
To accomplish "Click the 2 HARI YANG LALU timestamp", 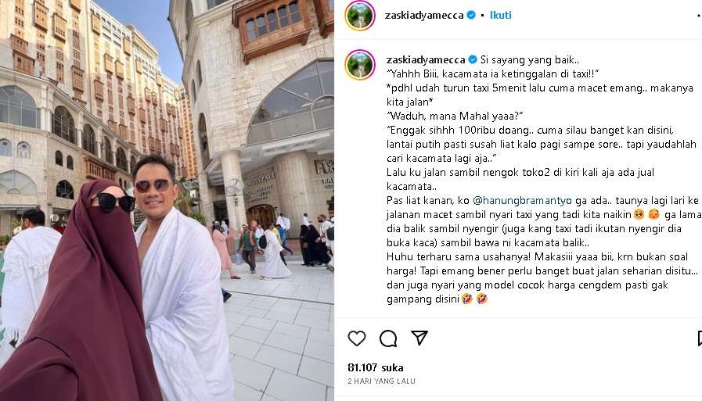I will (381, 381).
